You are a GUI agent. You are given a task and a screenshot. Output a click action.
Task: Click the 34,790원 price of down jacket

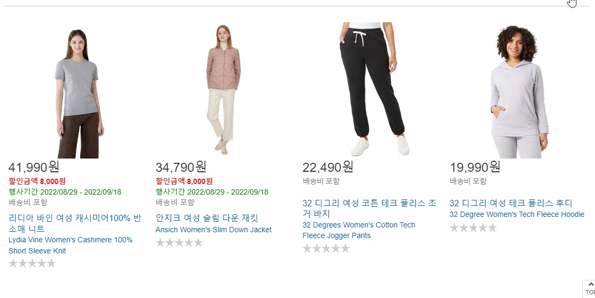[x=181, y=167]
